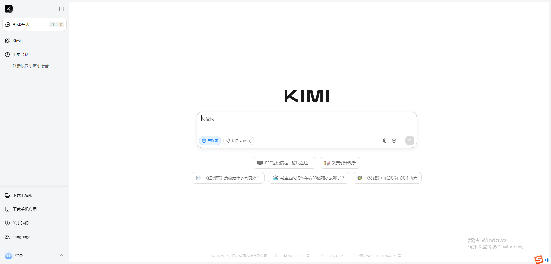Click the send arrow button
Screen dimensions: 551x264
(x=410, y=141)
